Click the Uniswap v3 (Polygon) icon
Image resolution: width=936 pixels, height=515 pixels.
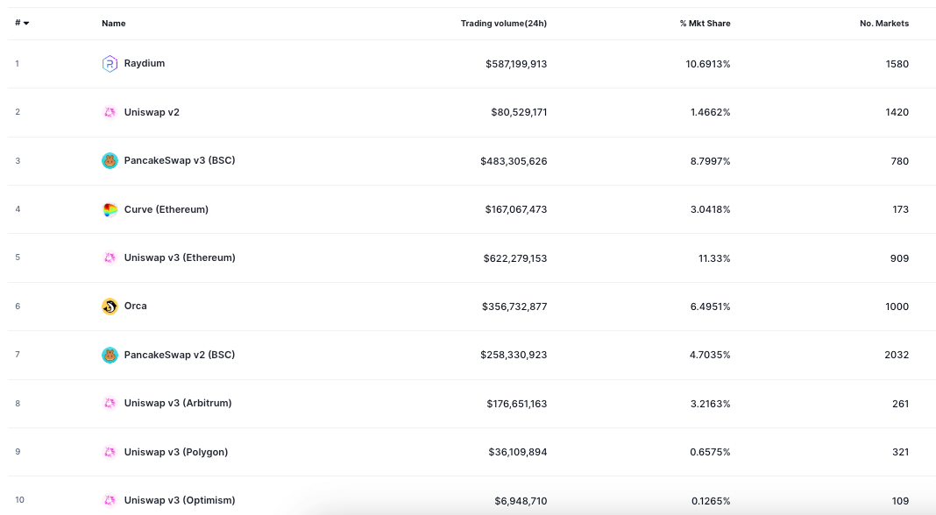click(x=110, y=452)
